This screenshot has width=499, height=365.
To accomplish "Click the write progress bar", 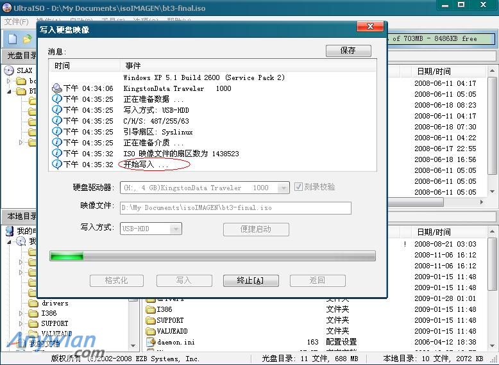I will tap(212, 256).
